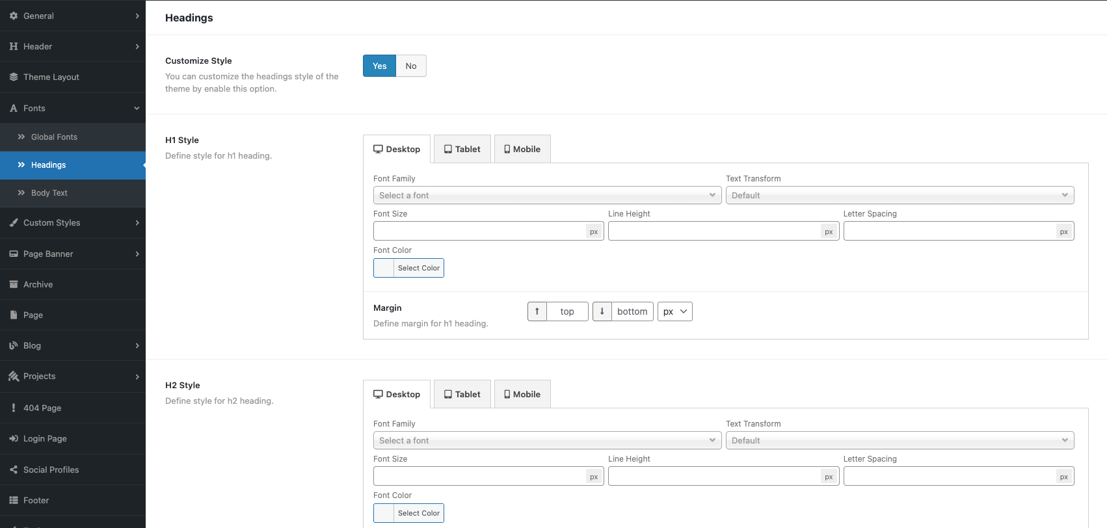The height and width of the screenshot is (528, 1107).
Task: Click mobile phone icon in H1 tabs
Action: coord(507,149)
